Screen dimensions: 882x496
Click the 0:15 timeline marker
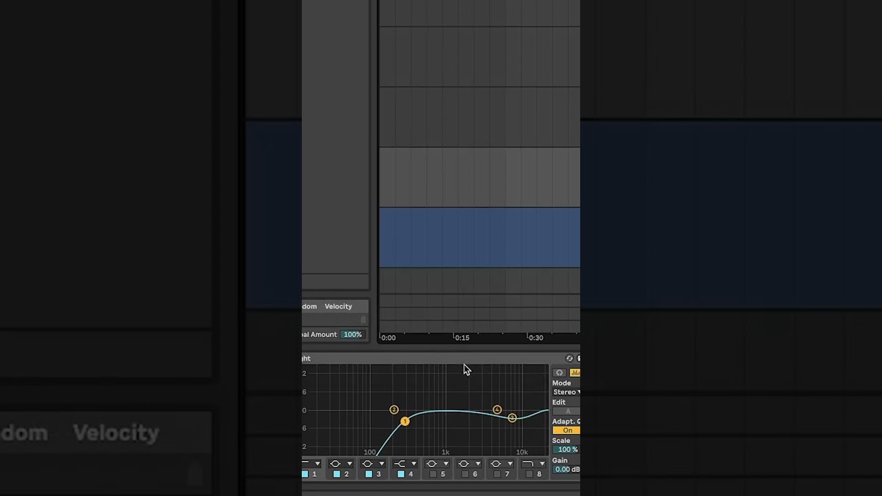click(x=462, y=338)
